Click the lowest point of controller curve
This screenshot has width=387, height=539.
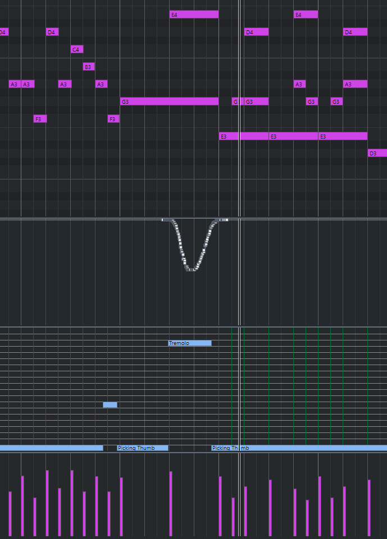point(191,270)
